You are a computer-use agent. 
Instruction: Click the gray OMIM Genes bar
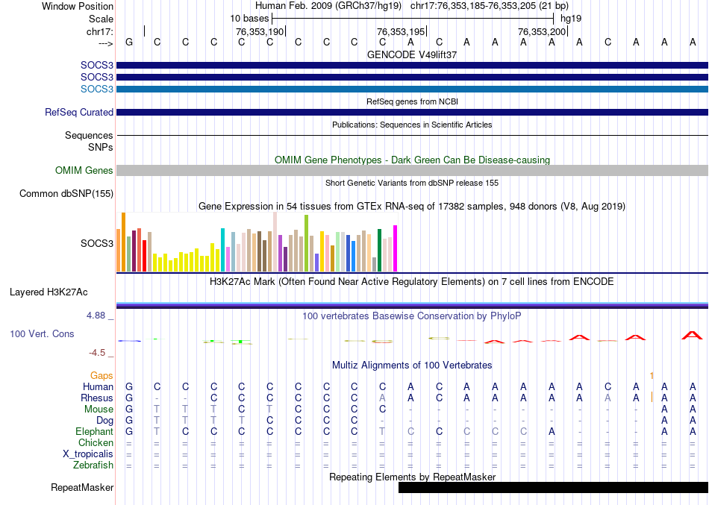(412, 170)
